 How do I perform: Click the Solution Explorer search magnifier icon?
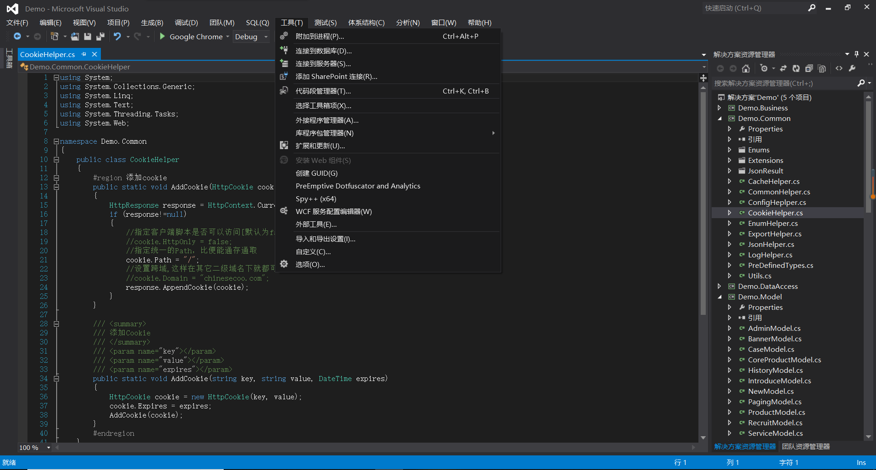[861, 83]
